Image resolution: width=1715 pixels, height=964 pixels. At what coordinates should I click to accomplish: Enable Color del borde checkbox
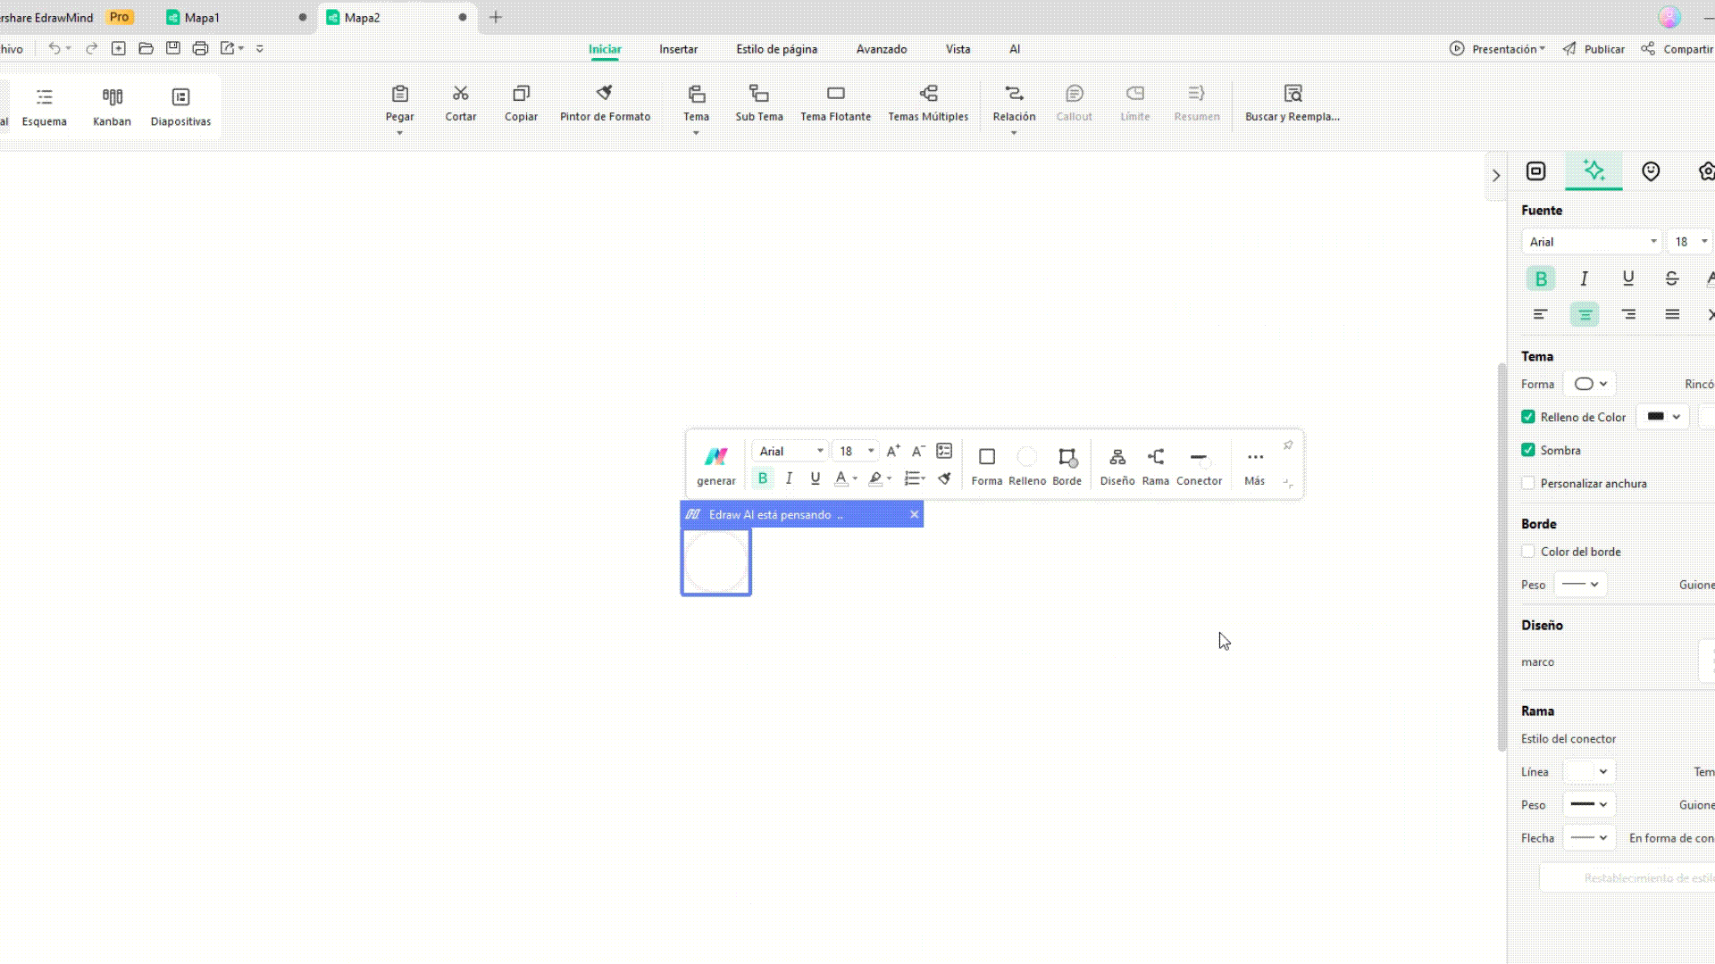tap(1528, 552)
